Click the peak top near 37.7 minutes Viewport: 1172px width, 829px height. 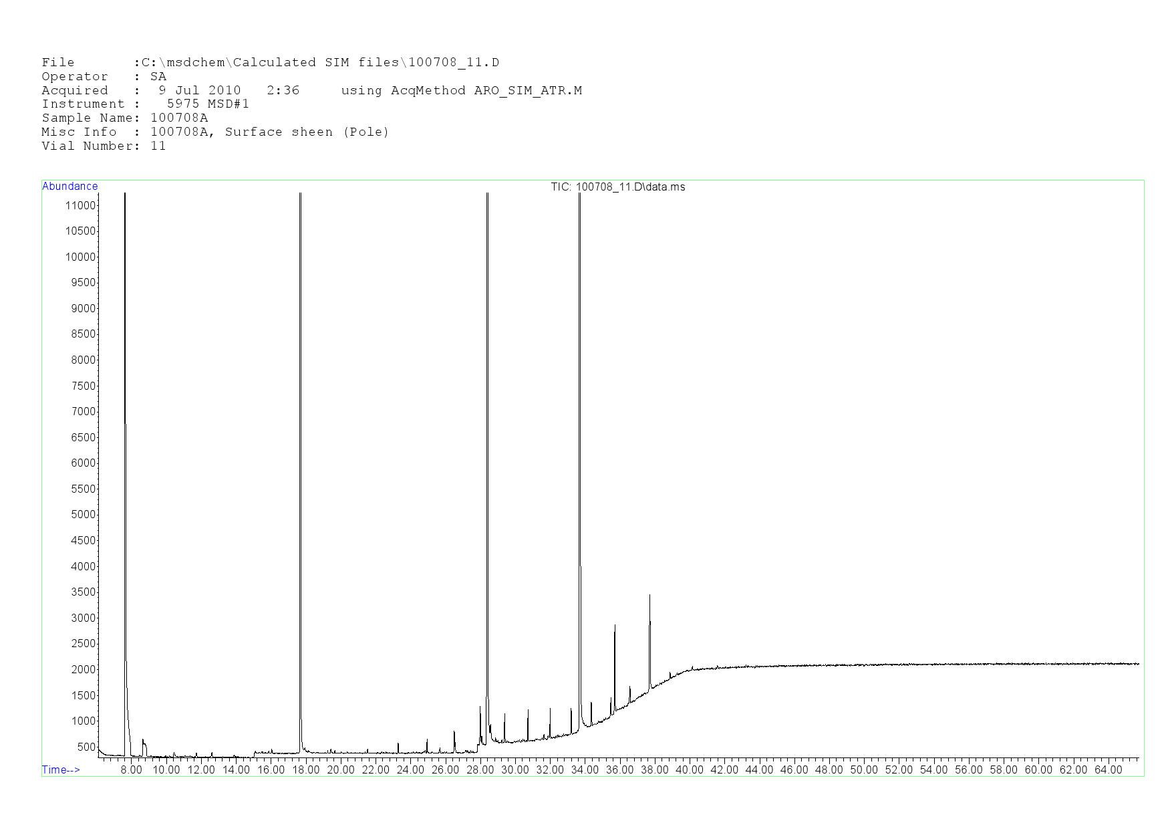(649, 596)
